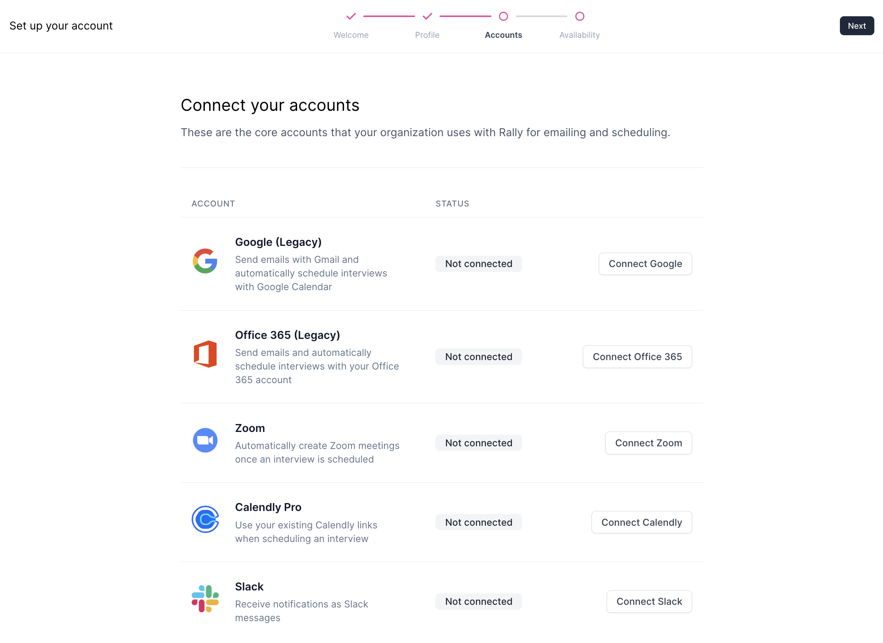Click the Google logo icon
Viewport: 883px width, 643px height.
coord(205,261)
